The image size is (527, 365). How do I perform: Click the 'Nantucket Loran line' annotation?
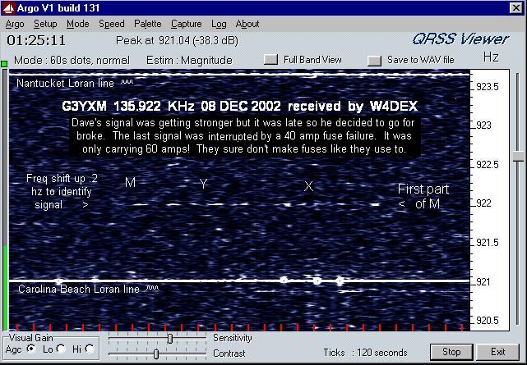pos(65,83)
